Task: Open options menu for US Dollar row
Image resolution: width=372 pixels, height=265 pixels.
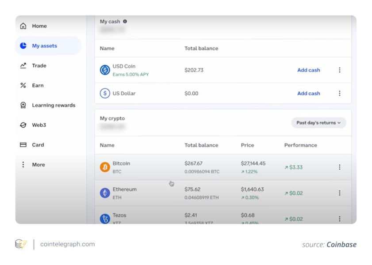Action: (340, 93)
